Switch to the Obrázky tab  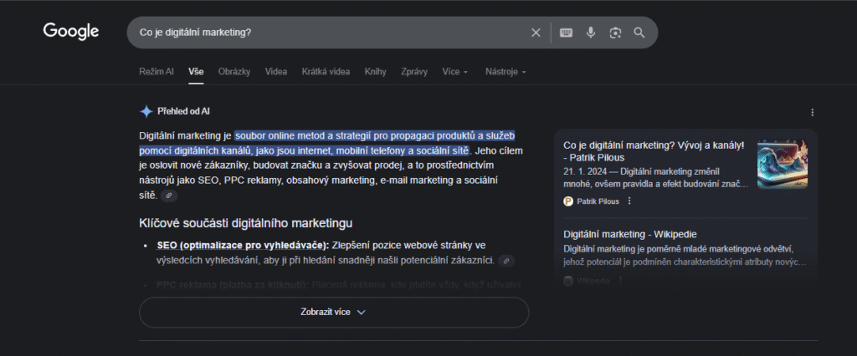(234, 72)
